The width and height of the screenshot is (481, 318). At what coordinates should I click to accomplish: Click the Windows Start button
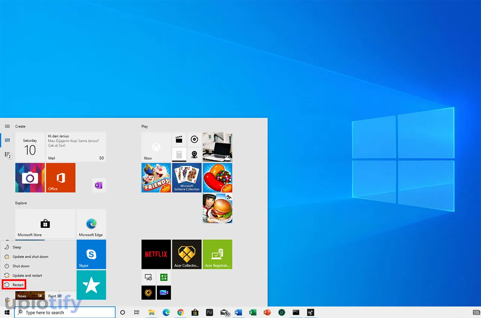(x=7, y=312)
